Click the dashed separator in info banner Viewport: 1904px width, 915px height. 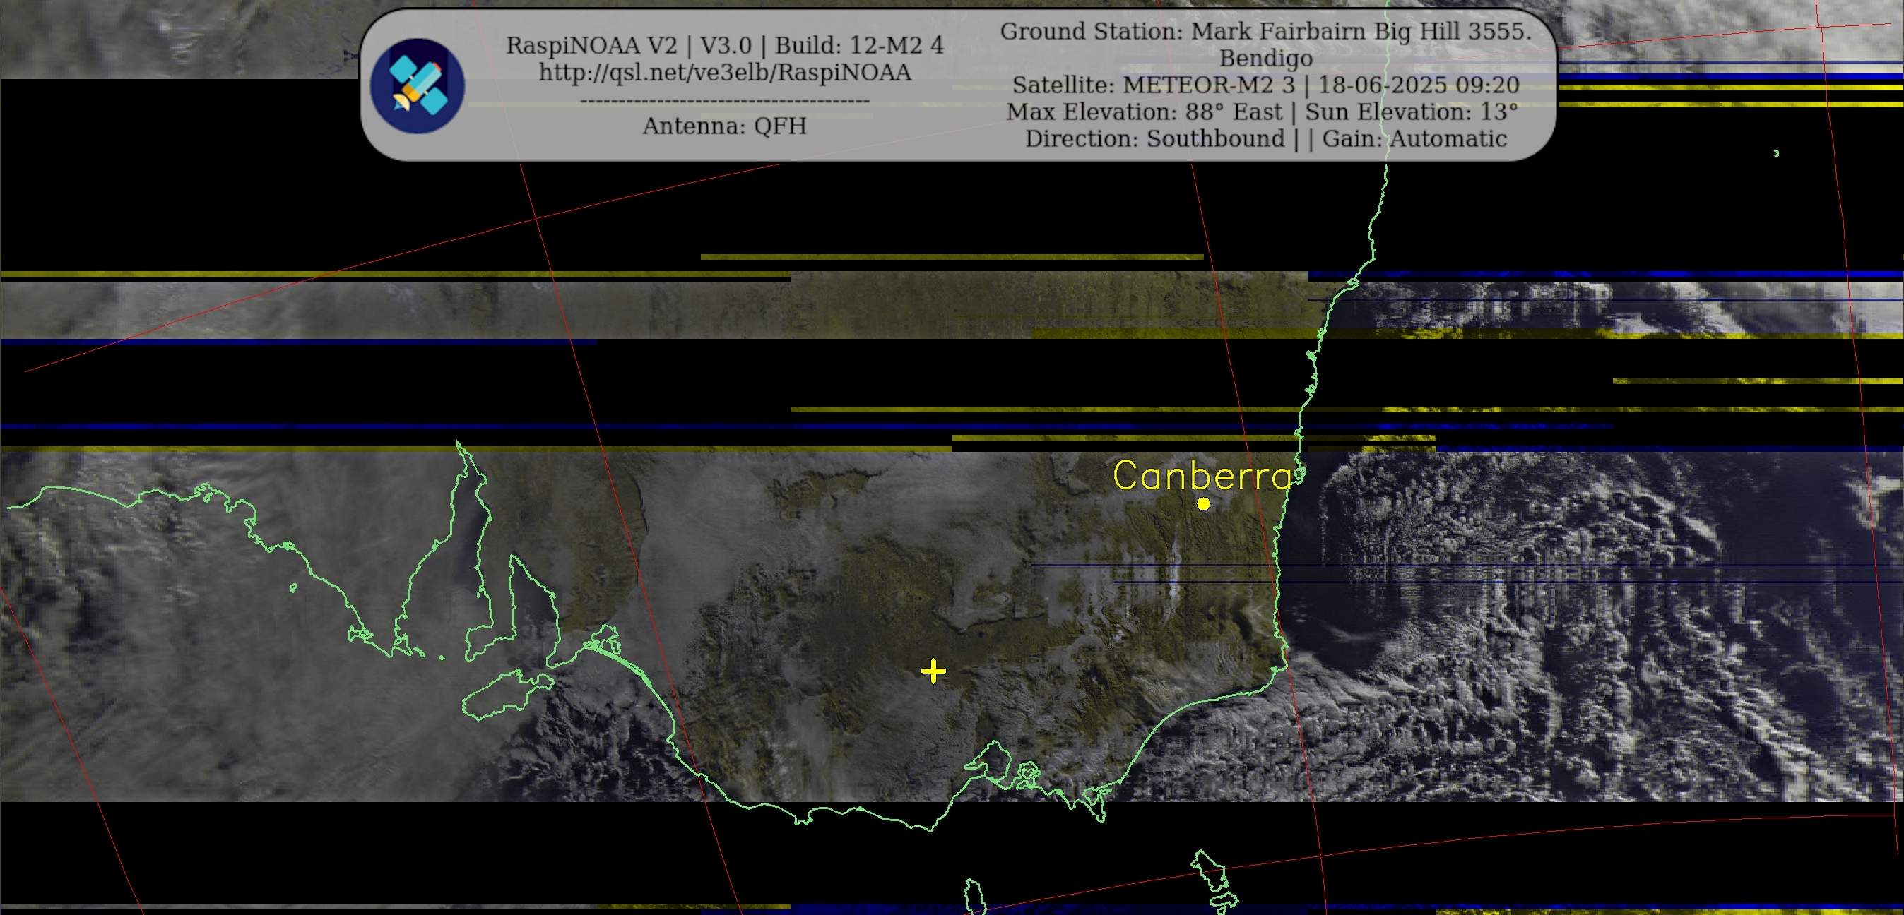724,100
